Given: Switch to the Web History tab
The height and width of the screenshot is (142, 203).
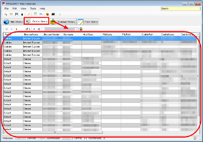Looking at the screenshot, I should coord(13,22).
